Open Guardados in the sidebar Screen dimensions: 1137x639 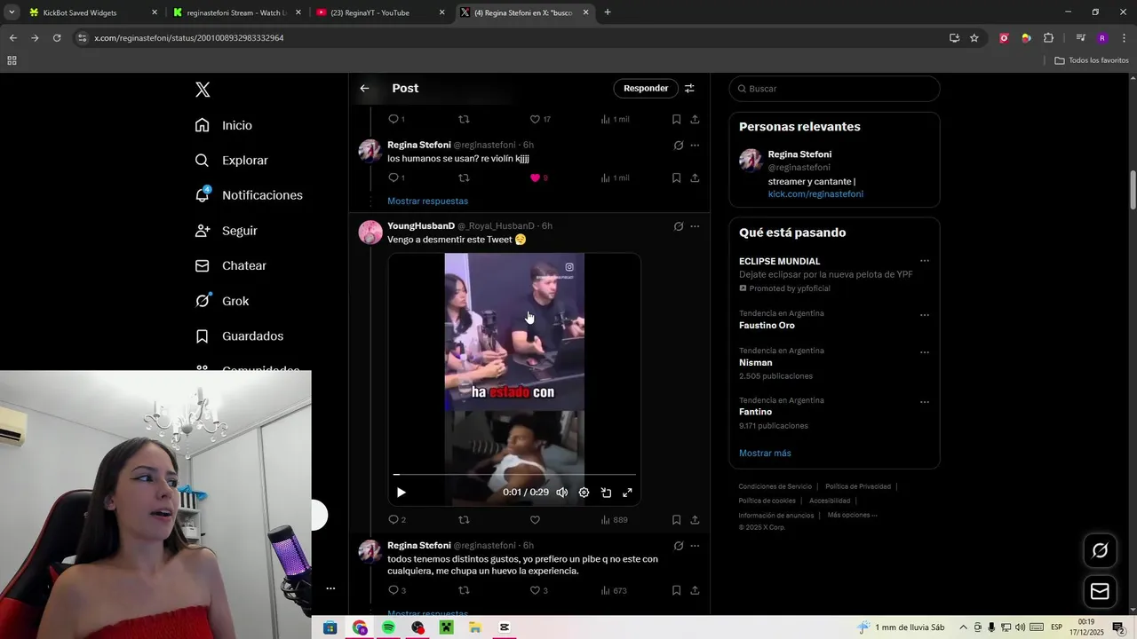240,336
